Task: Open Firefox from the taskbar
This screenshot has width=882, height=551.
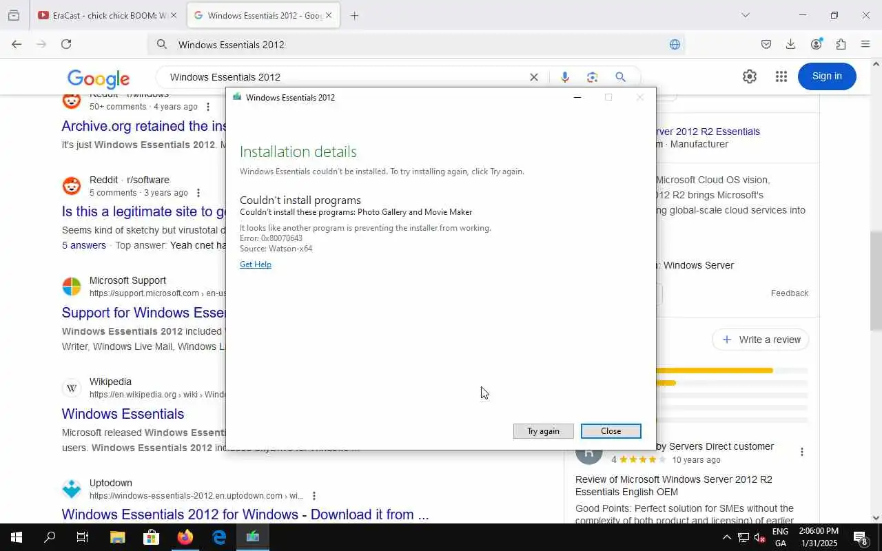Action: point(185,537)
